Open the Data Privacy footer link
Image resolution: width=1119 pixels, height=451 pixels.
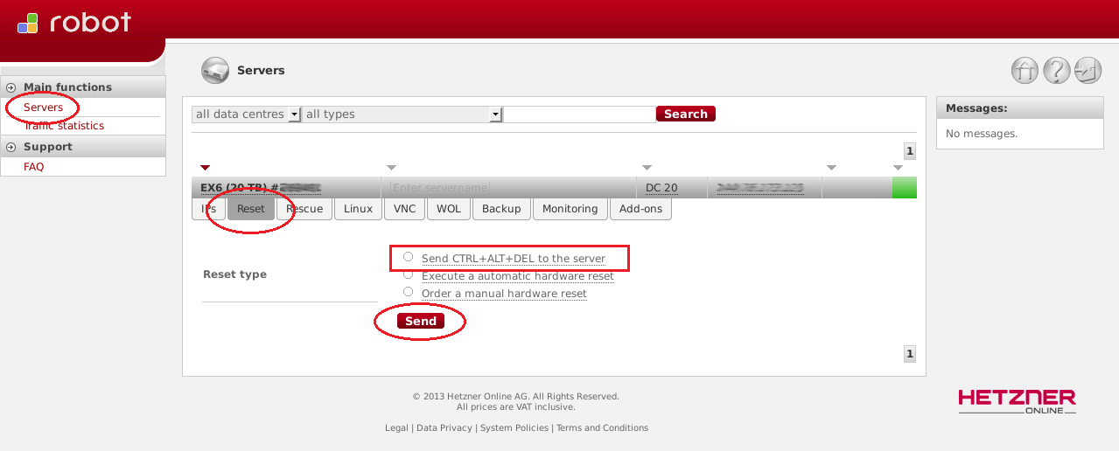pos(444,428)
